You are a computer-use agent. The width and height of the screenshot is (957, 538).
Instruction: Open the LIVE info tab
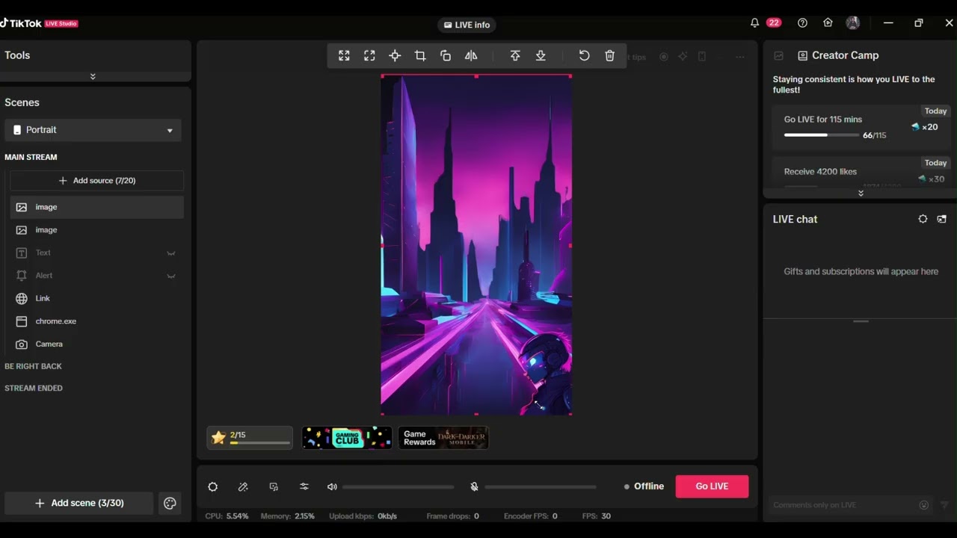coord(467,25)
